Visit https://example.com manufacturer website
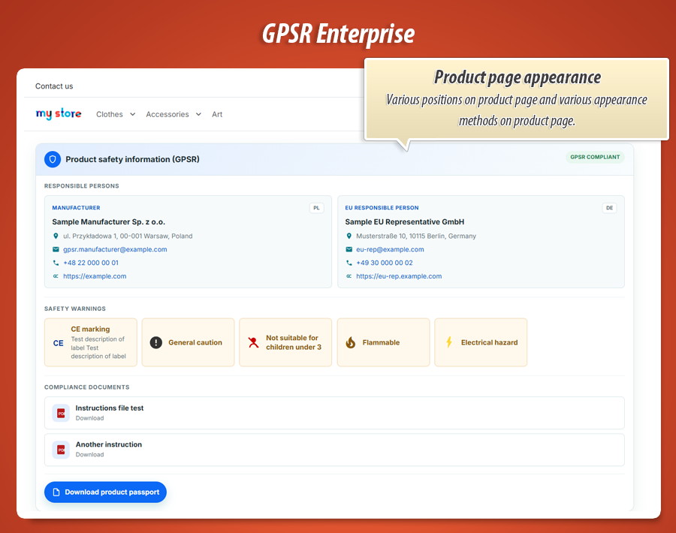 tap(95, 276)
